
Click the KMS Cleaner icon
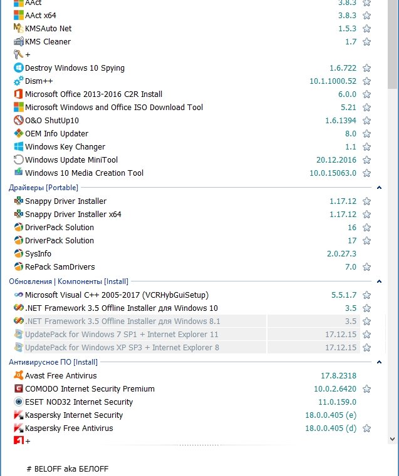pyautogui.click(x=19, y=41)
